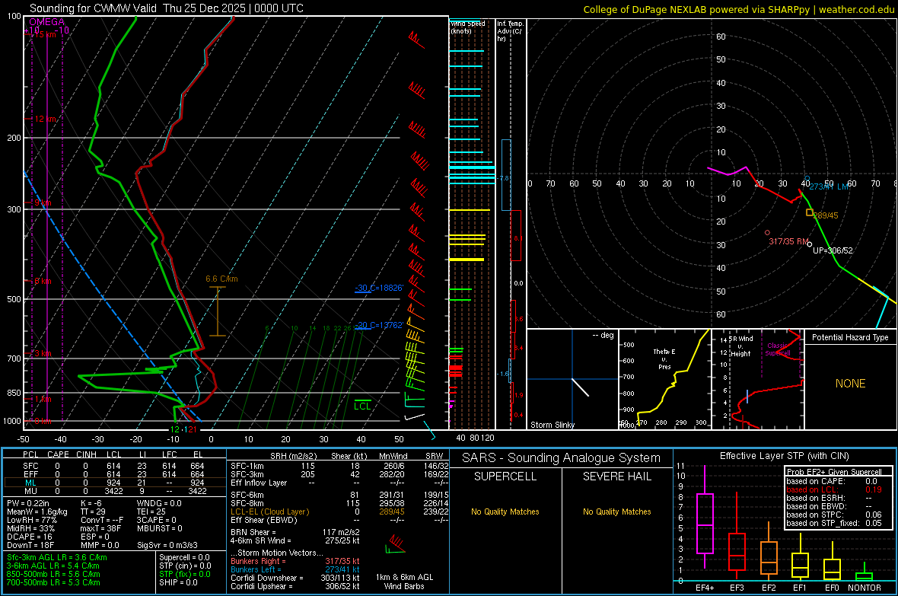Click the LowRH = 77% value
Screen dimensions: 898x596
point(31,521)
